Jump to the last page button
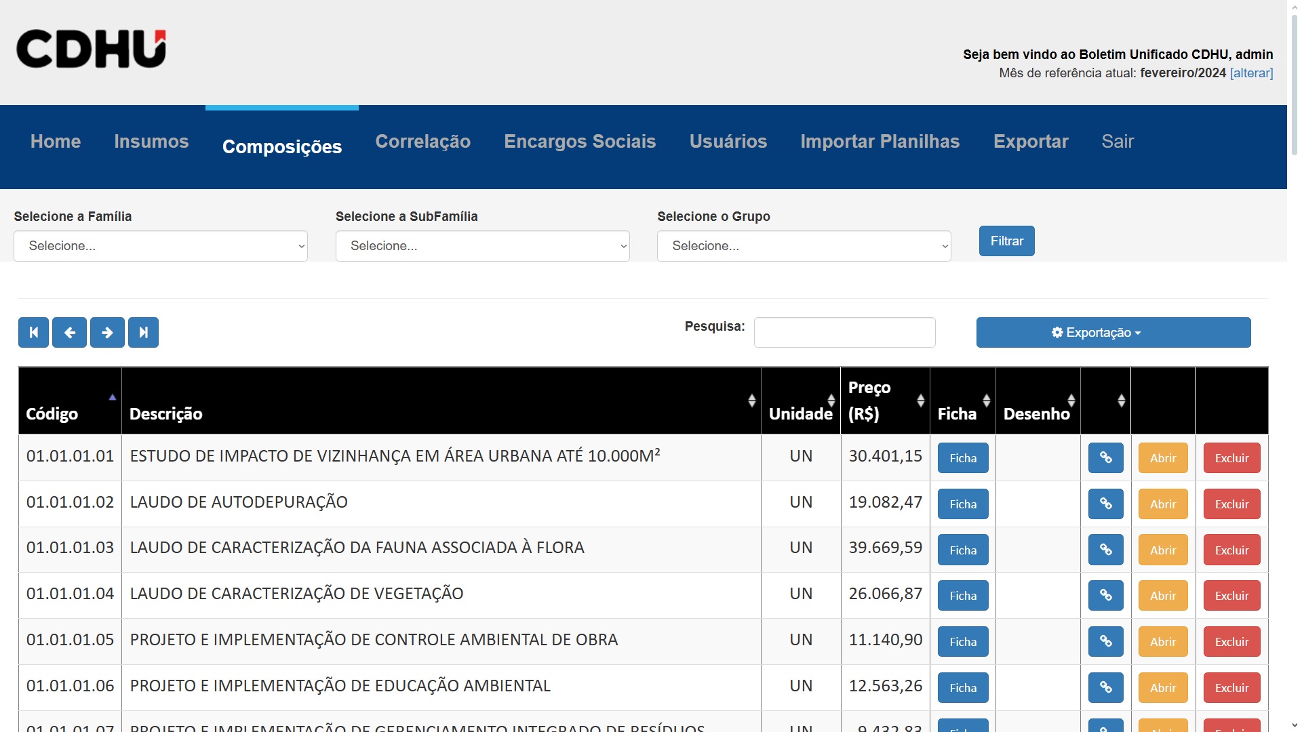 click(143, 333)
